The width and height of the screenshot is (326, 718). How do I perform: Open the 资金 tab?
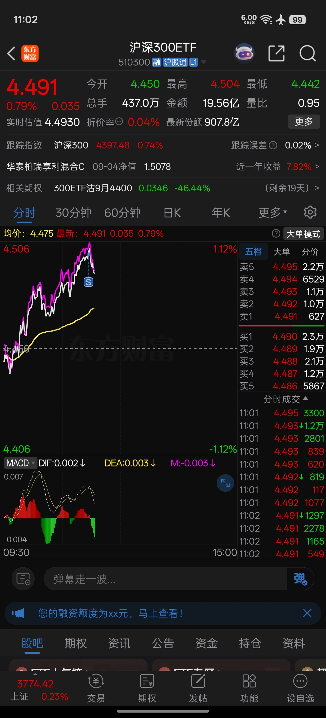(x=206, y=643)
